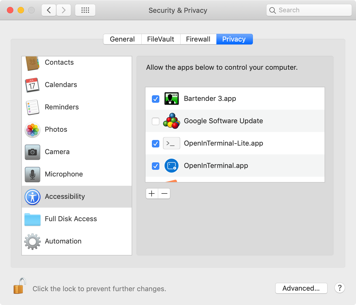356x305 pixels.
Task: Select the Photos pinwheel icon
Action: [32, 130]
